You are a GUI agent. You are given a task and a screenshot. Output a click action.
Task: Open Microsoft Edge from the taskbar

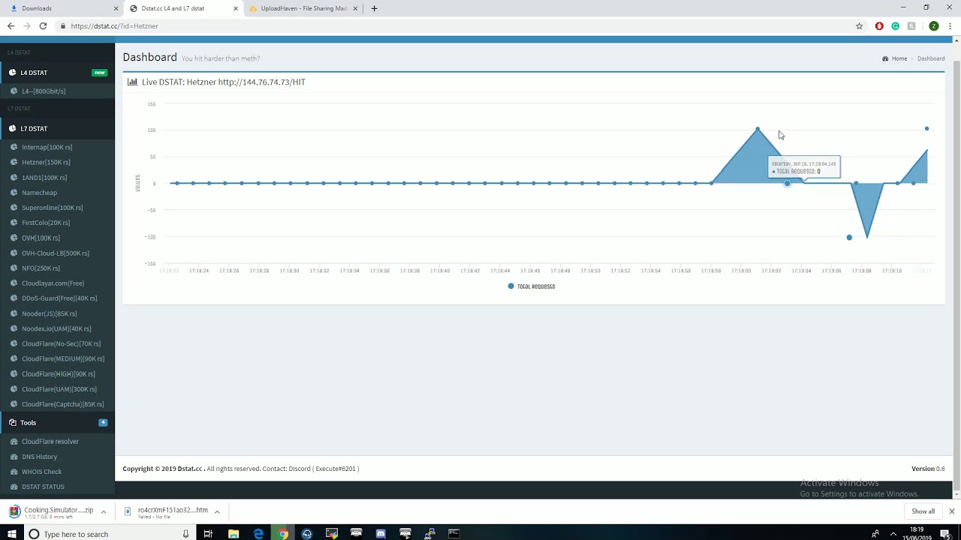click(258, 534)
